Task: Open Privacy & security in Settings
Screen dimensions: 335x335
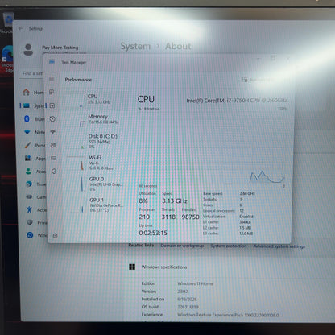Action: pyautogui.click(x=37, y=222)
